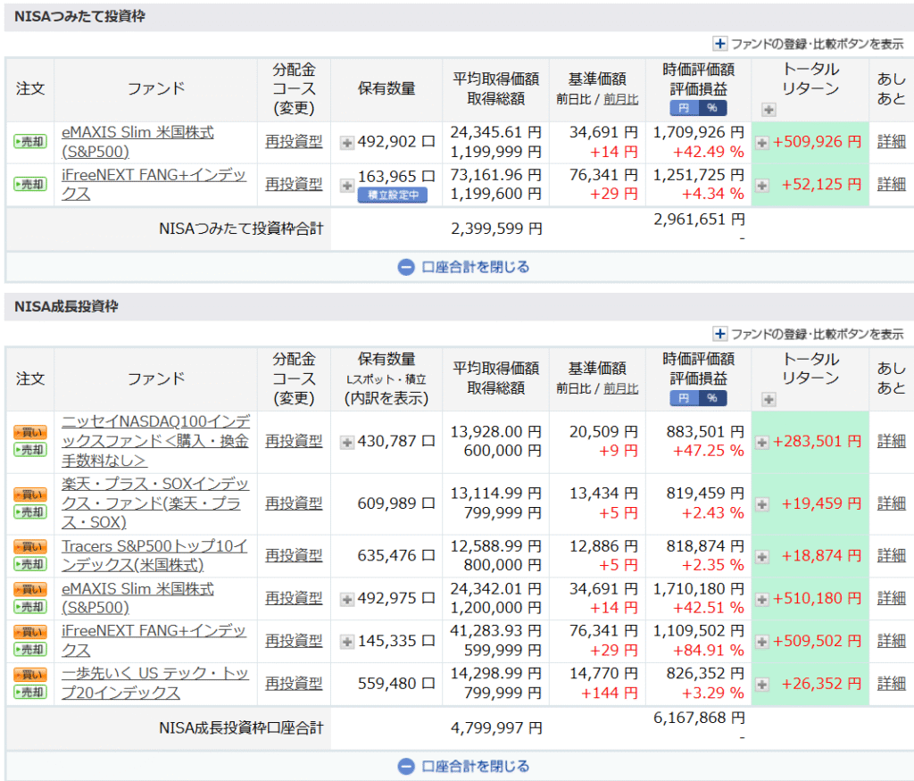This screenshot has height=781, width=914.
Task: Click 売却 button for iFreeNEXT FANG+ in 成長投資枠
Action: pos(30,649)
